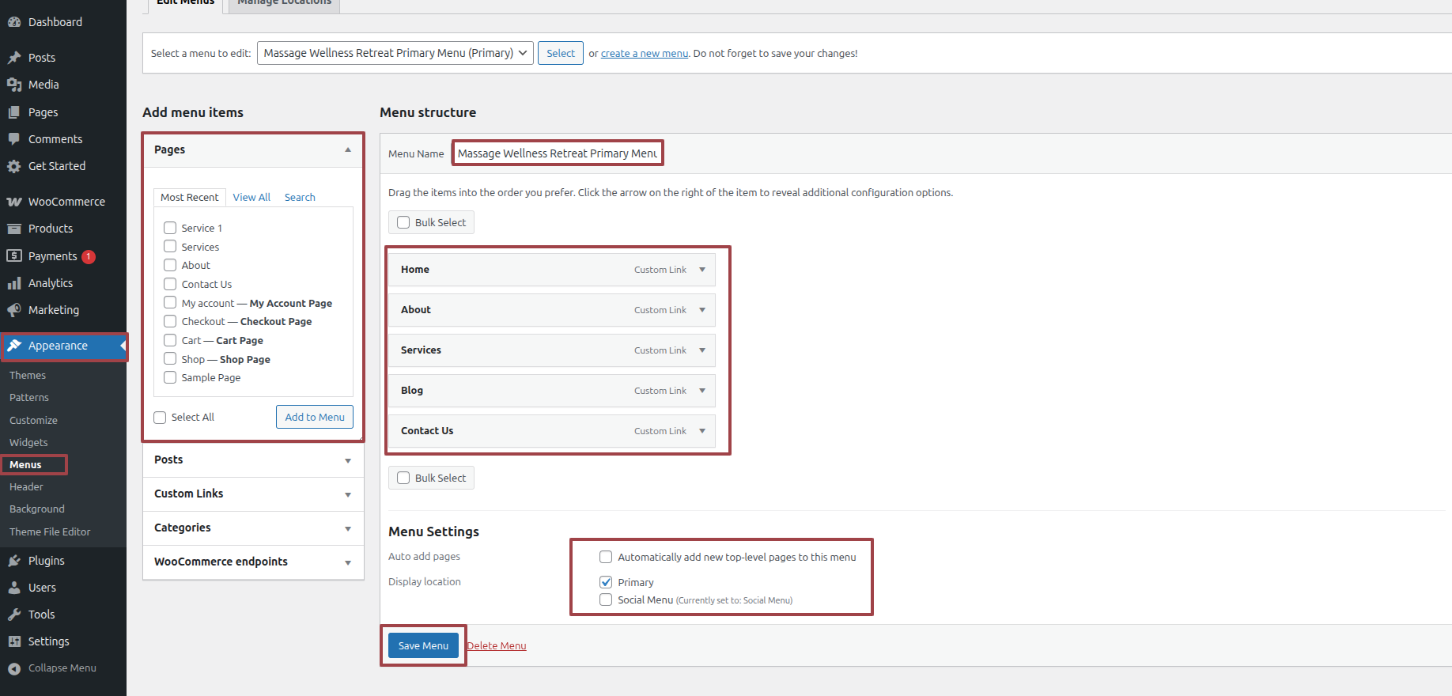This screenshot has height=696, width=1452.
Task: Open the Widgets submenu item
Action: pyautogui.click(x=28, y=443)
